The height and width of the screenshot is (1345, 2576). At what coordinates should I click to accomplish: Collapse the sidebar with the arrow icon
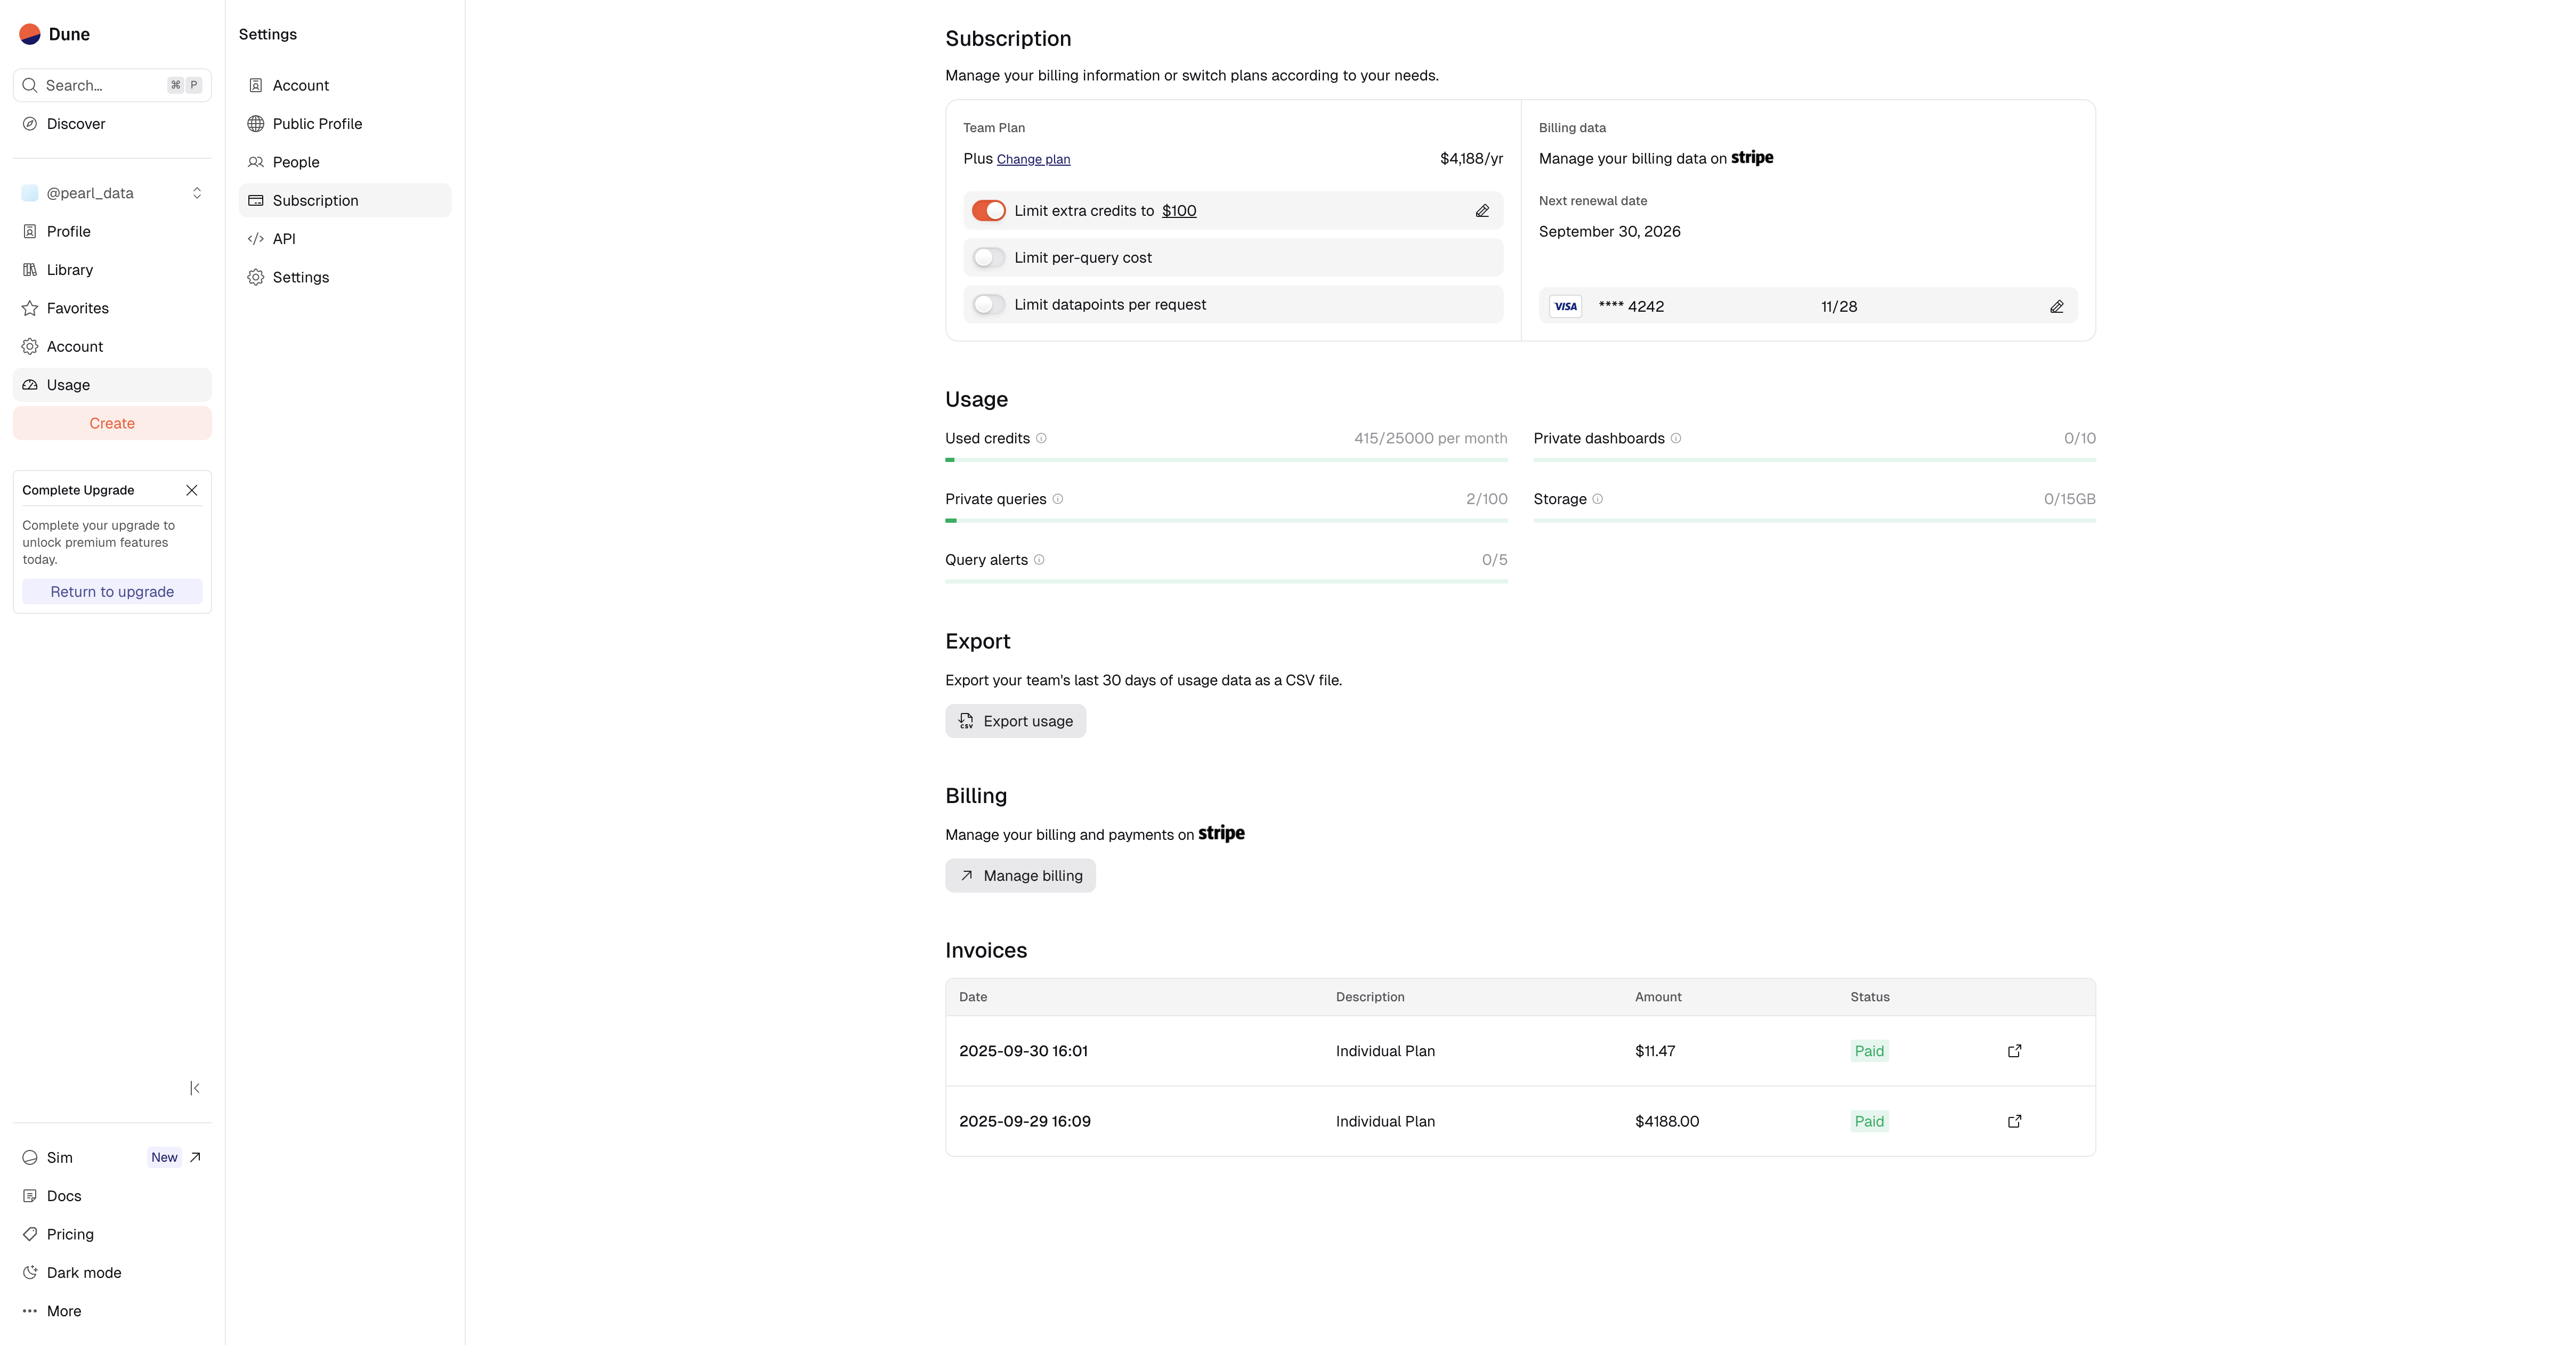click(x=195, y=1088)
